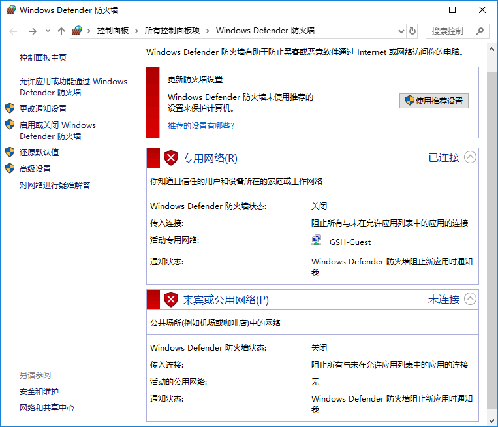Viewport: 498px width, 427px height.
Task: Select the 专用网络(R) section heading
Action: click(210, 158)
